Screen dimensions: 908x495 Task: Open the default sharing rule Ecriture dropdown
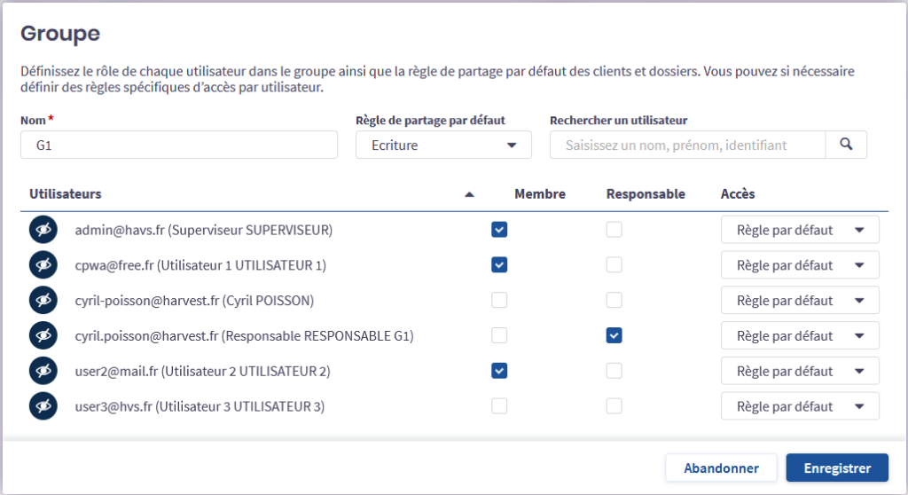click(x=443, y=145)
